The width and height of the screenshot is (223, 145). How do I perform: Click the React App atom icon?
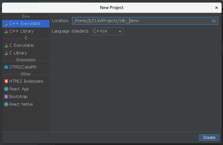[x=6, y=89]
